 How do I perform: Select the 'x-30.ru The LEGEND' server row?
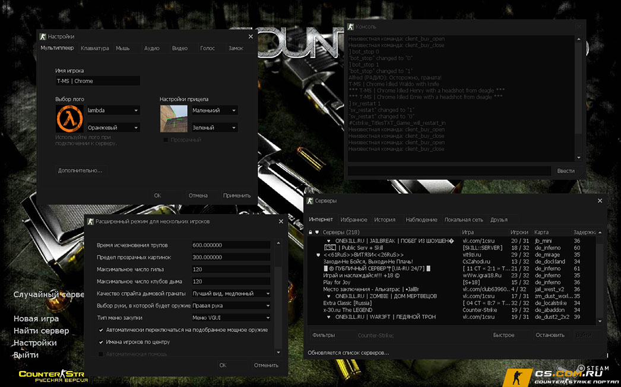coord(451,310)
